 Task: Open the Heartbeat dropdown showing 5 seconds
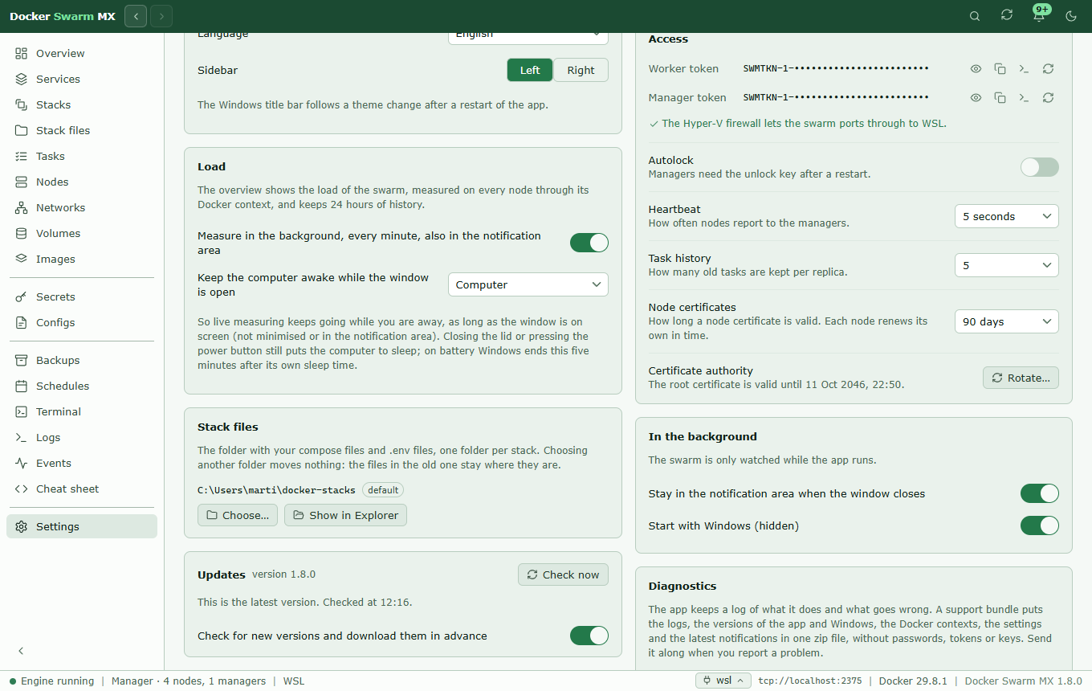pyautogui.click(x=1007, y=216)
